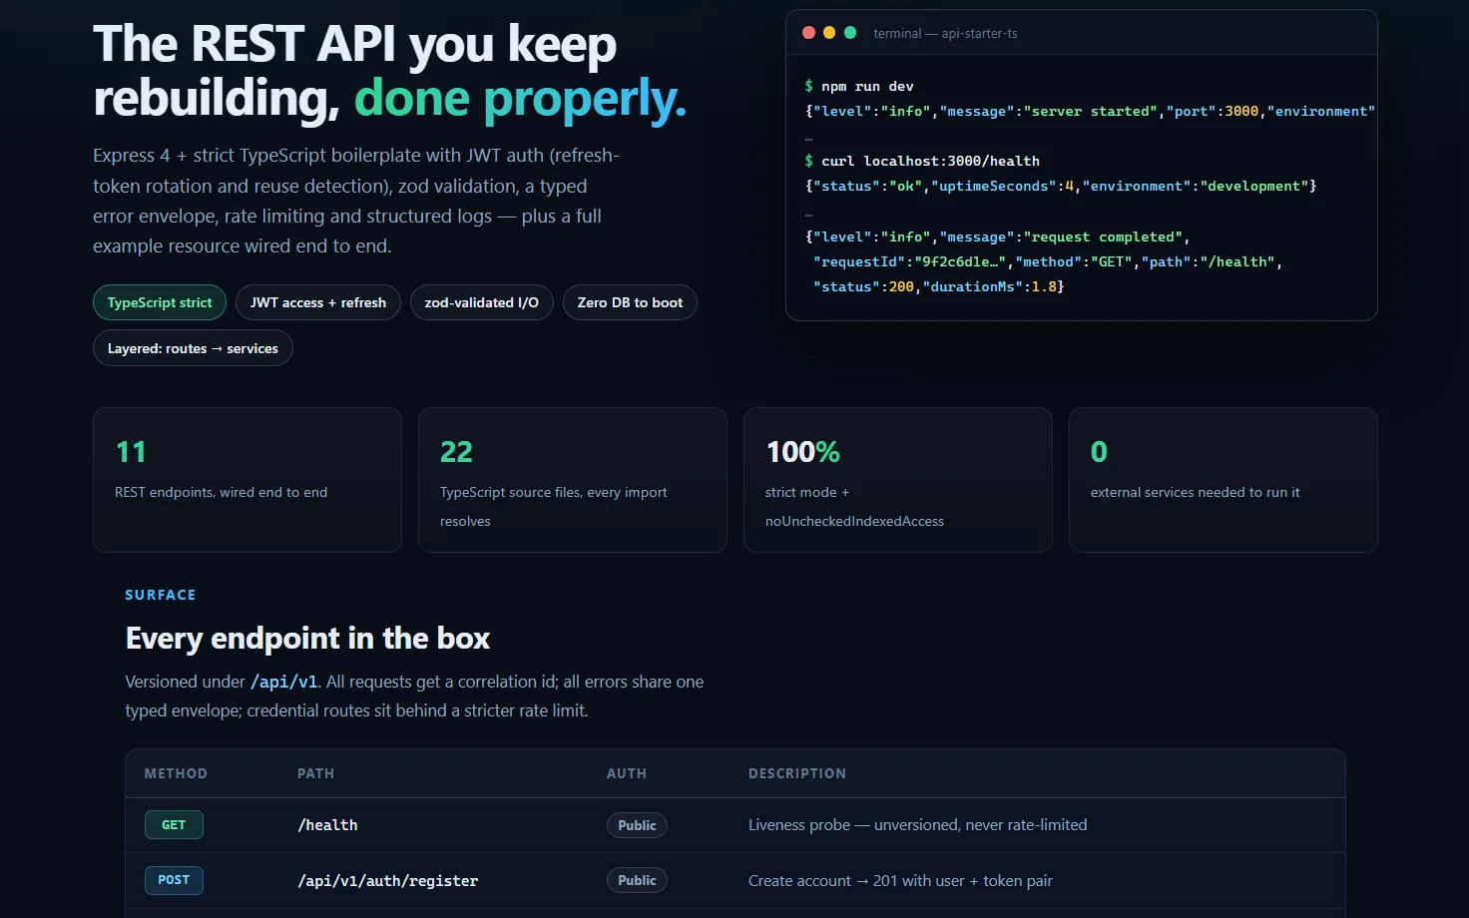Click the 'curl localhost:3000/health' command line
Screen dimensions: 1469x918
[x=922, y=161]
